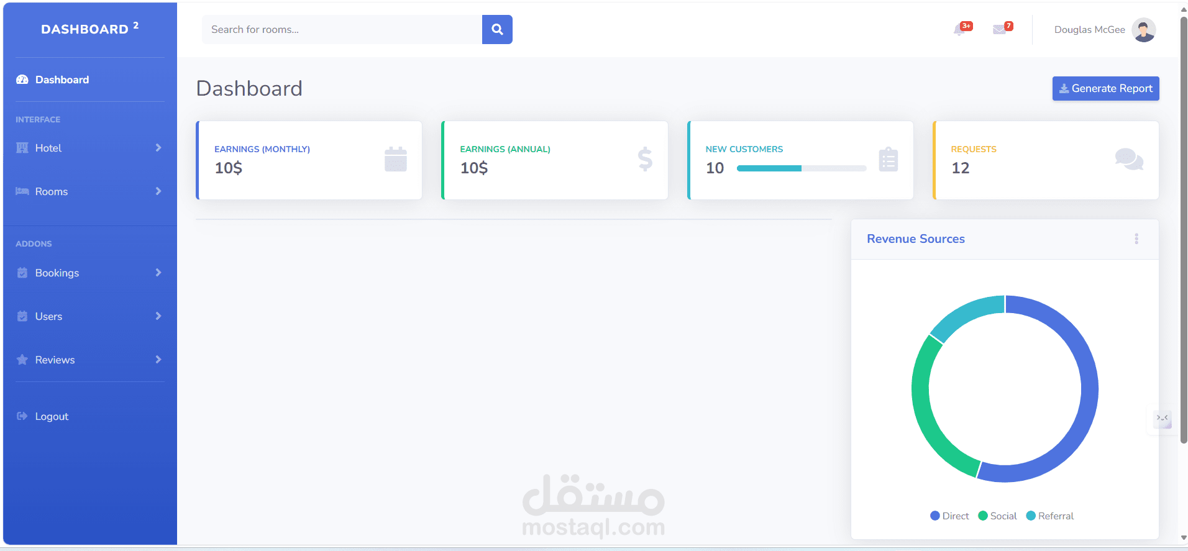Click the Revenue Sources heading

click(x=916, y=239)
